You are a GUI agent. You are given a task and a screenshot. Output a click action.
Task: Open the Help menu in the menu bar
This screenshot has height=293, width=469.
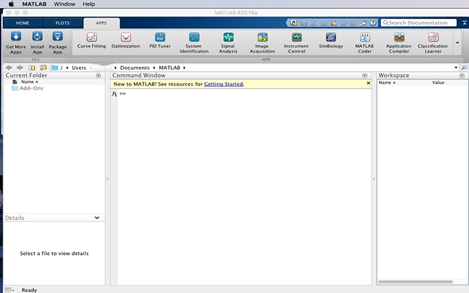89,4
